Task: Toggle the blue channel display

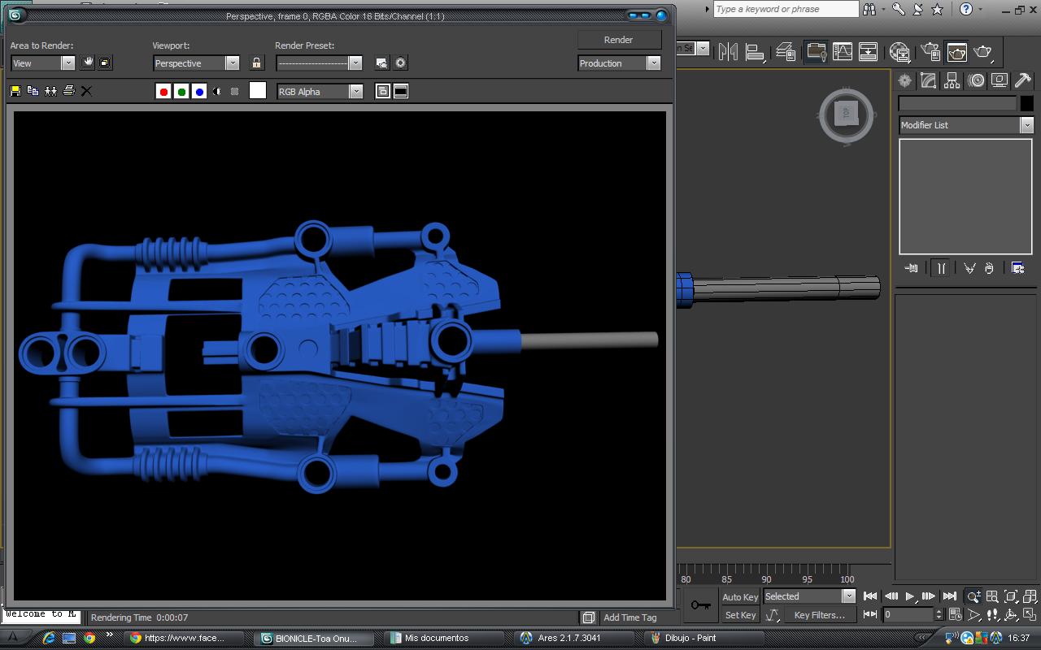Action: [199, 92]
